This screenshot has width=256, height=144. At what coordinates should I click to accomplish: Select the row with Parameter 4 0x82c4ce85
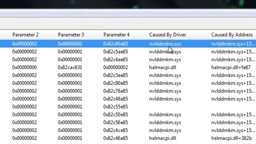128,130
